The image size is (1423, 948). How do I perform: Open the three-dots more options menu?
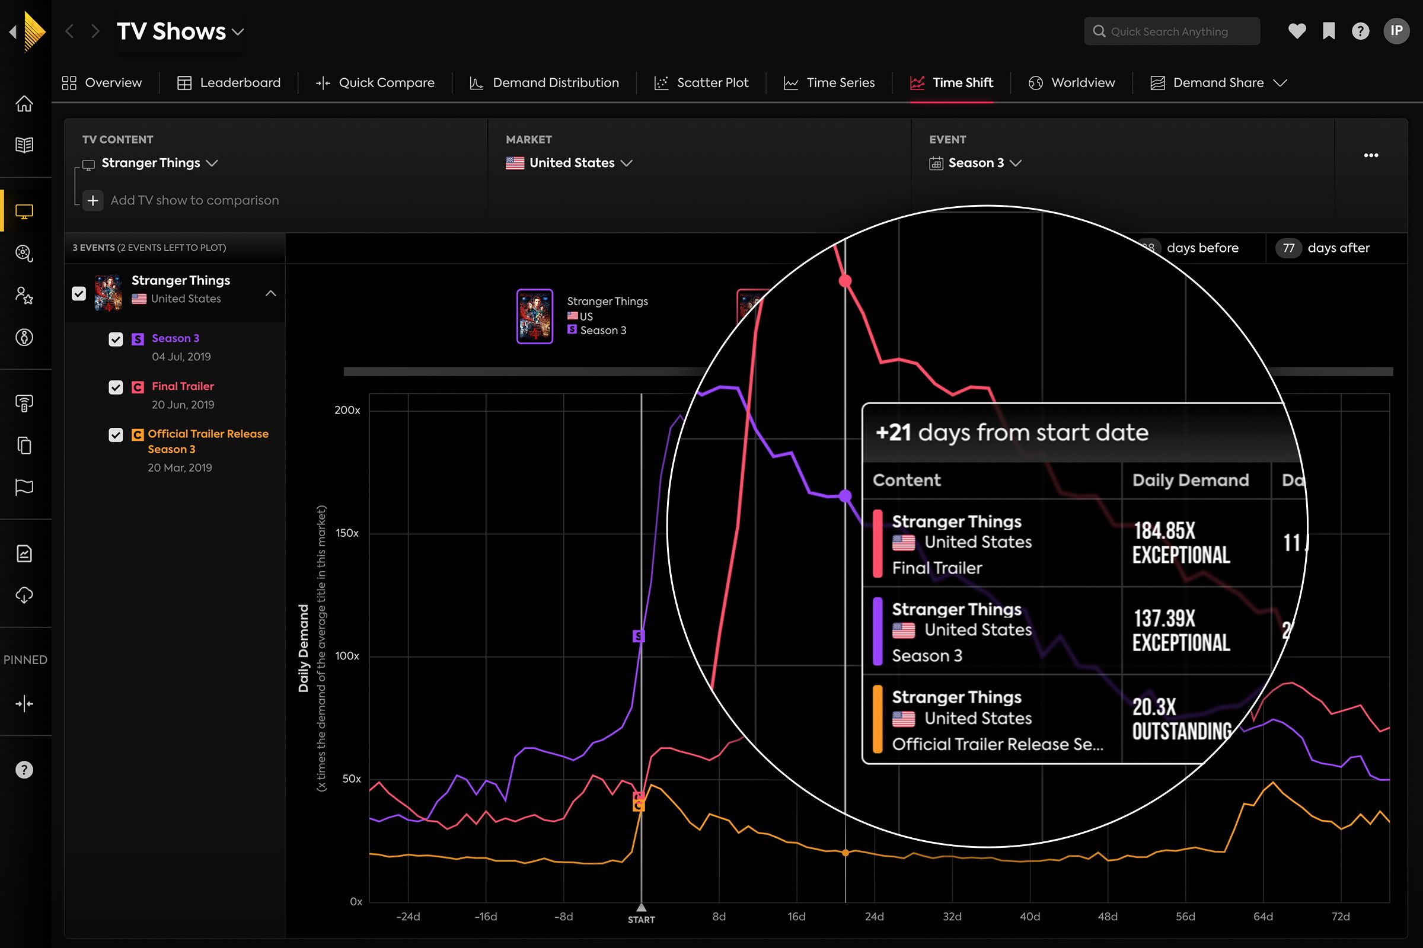(x=1371, y=155)
